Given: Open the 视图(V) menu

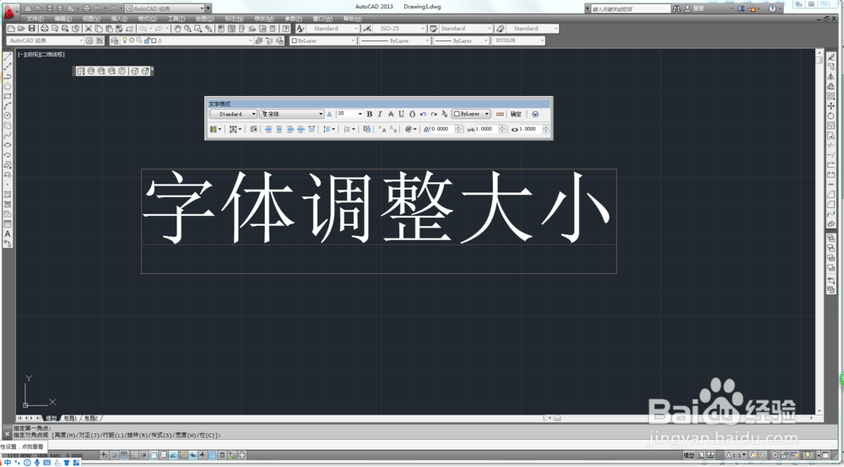Looking at the screenshot, I should click(91, 19).
